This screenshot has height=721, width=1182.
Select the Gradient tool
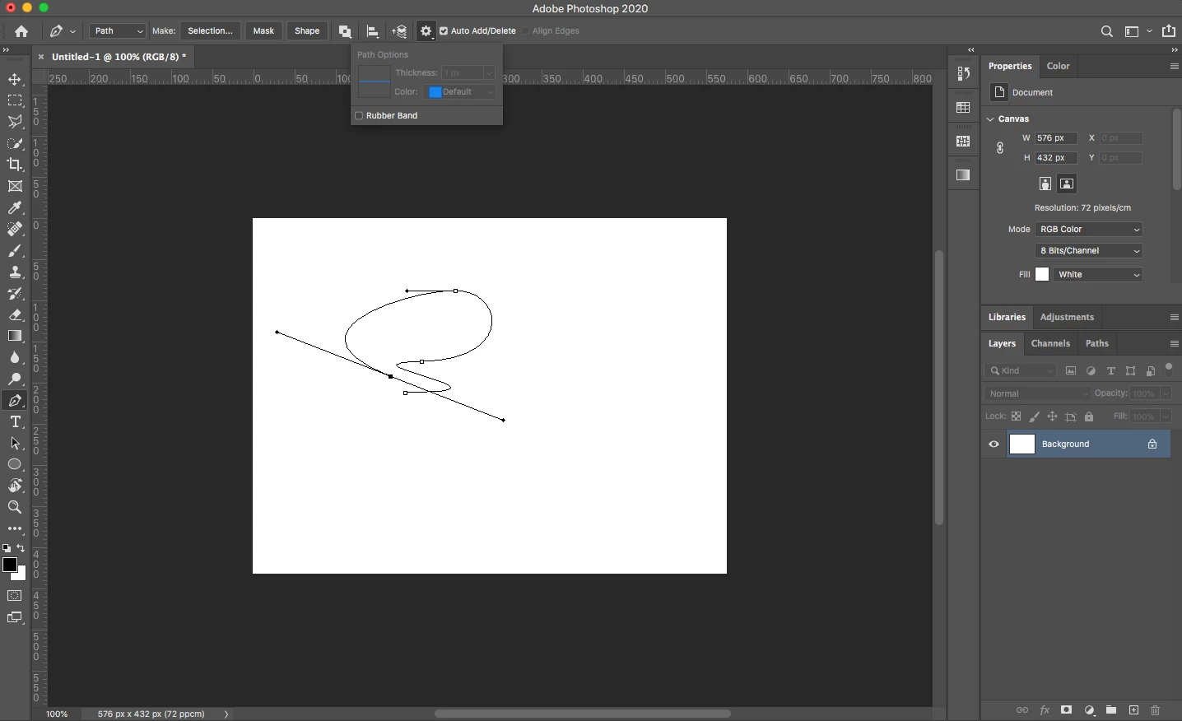[x=15, y=336]
